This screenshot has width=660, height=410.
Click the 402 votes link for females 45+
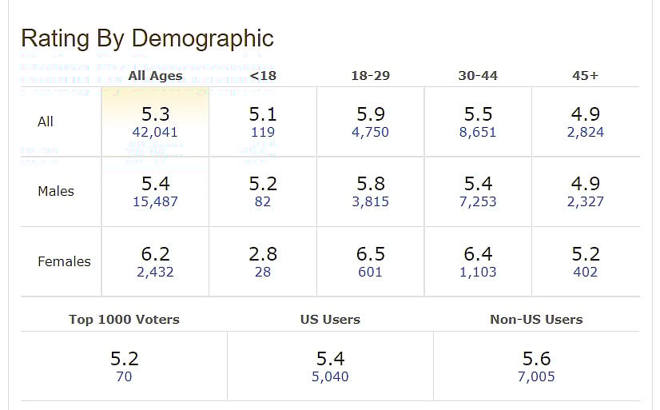(x=585, y=273)
